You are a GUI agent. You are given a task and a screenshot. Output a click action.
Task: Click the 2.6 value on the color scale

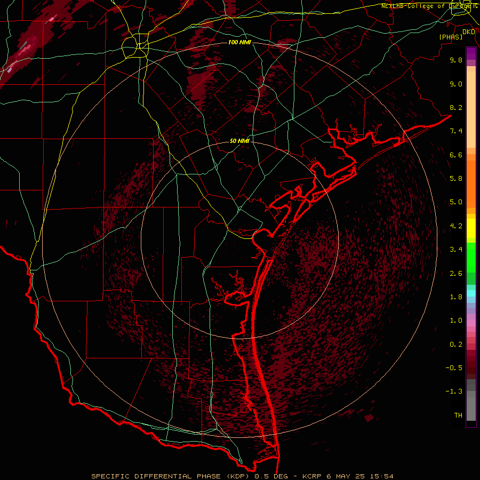tap(456, 274)
